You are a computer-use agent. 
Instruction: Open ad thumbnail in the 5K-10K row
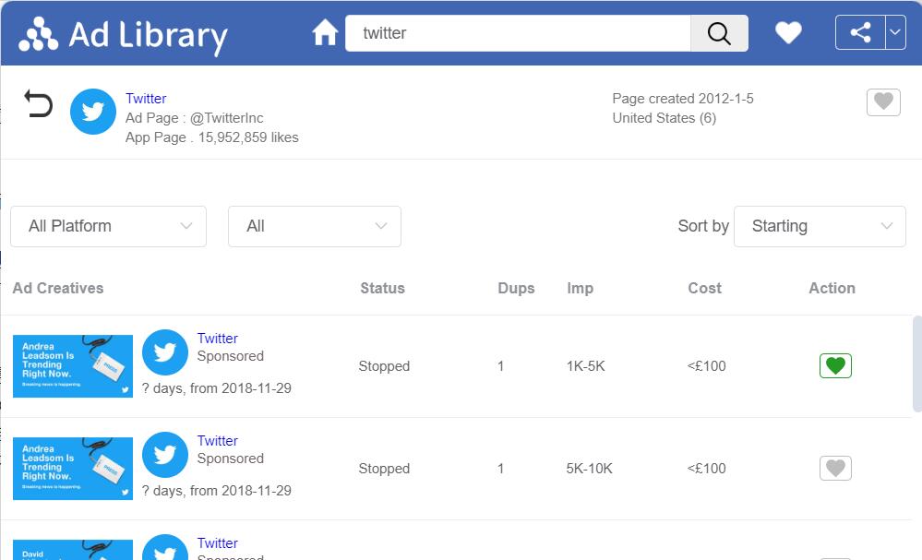[73, 469]
